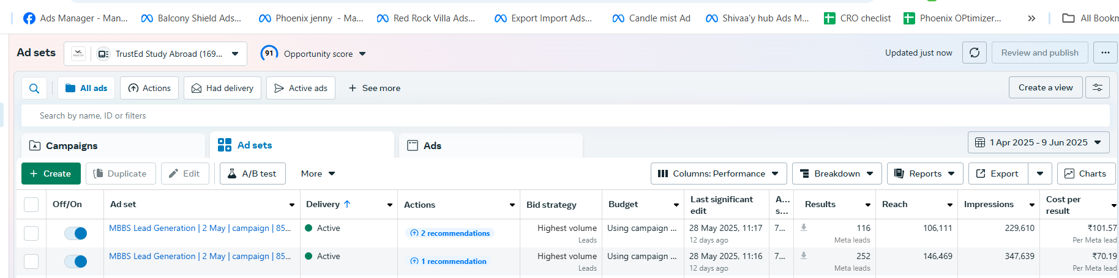The width and height of the screenshot is (1119, 278).
Task: Open the view settings sliders icon
Action: [x=1098, y=87]
